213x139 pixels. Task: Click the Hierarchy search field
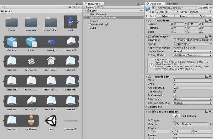[x=119, y=7]
